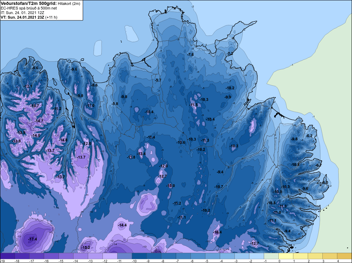Select the -4 legend color swatch
The width and height of the screenshot is (352, 263).
click(x=227, y=256)
